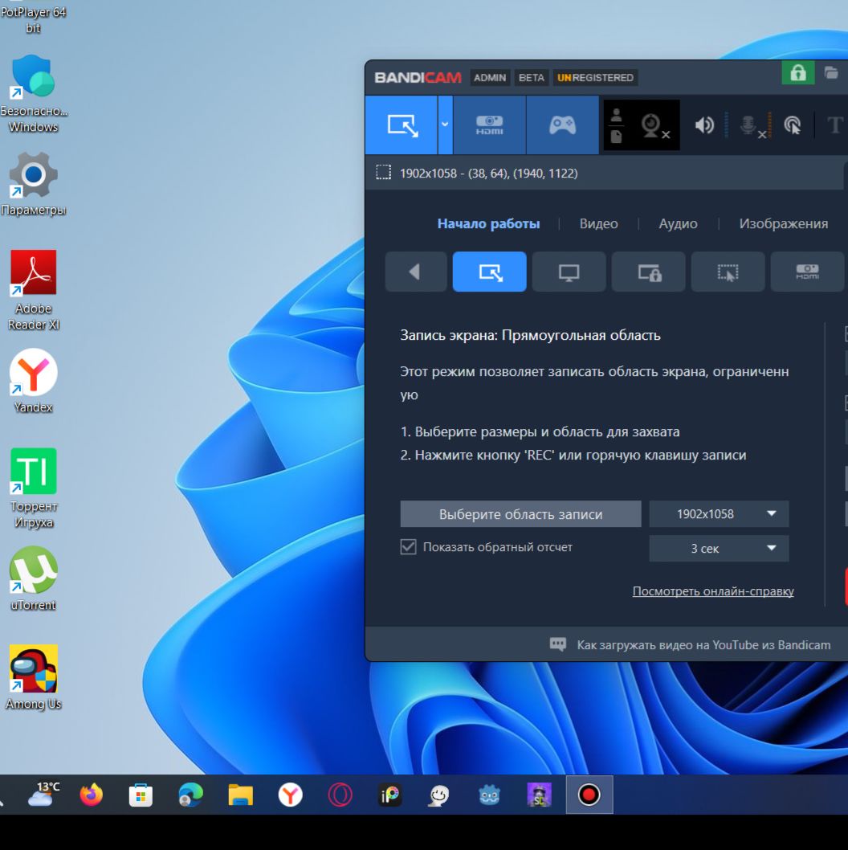The height and width of the screenshot is (850, 848).
Task: Click Bandicam record icon in taskbar
Action: (589, 795)
